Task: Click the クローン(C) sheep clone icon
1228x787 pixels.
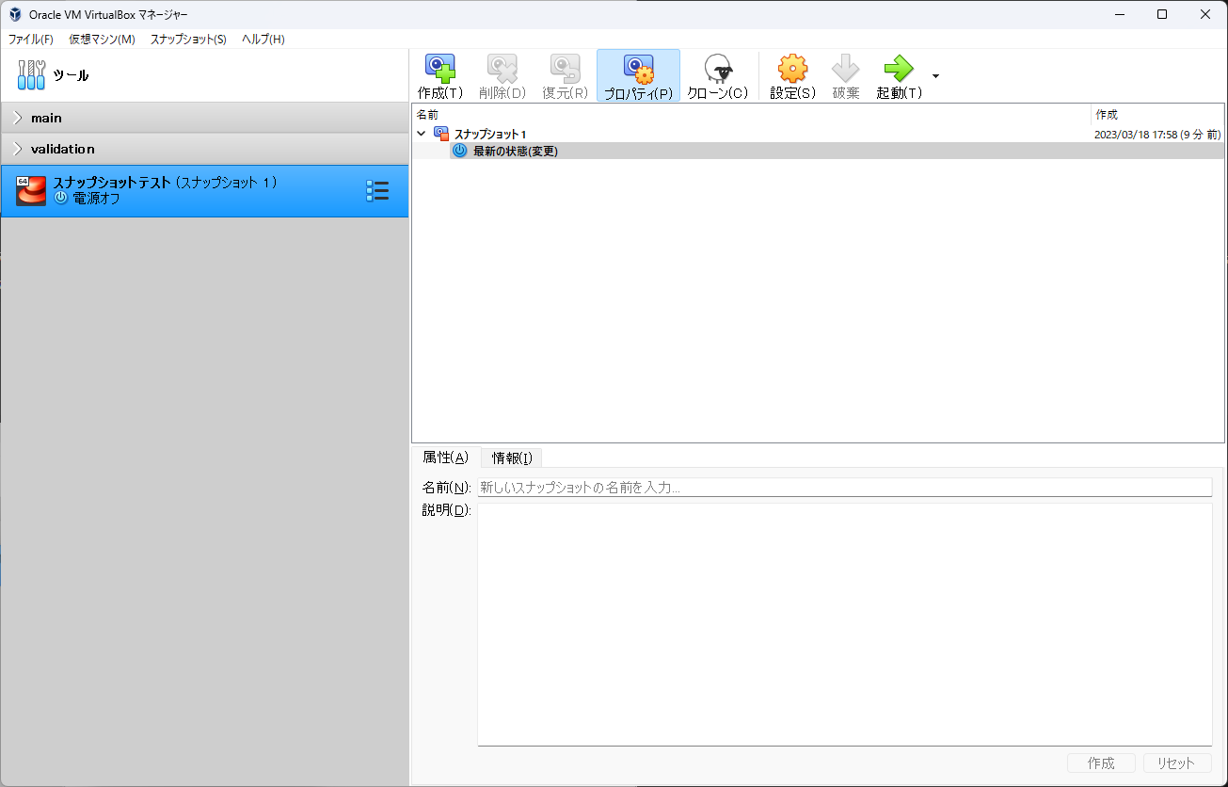Action: [x=719, y=68]
